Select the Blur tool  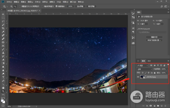point(3,67)
